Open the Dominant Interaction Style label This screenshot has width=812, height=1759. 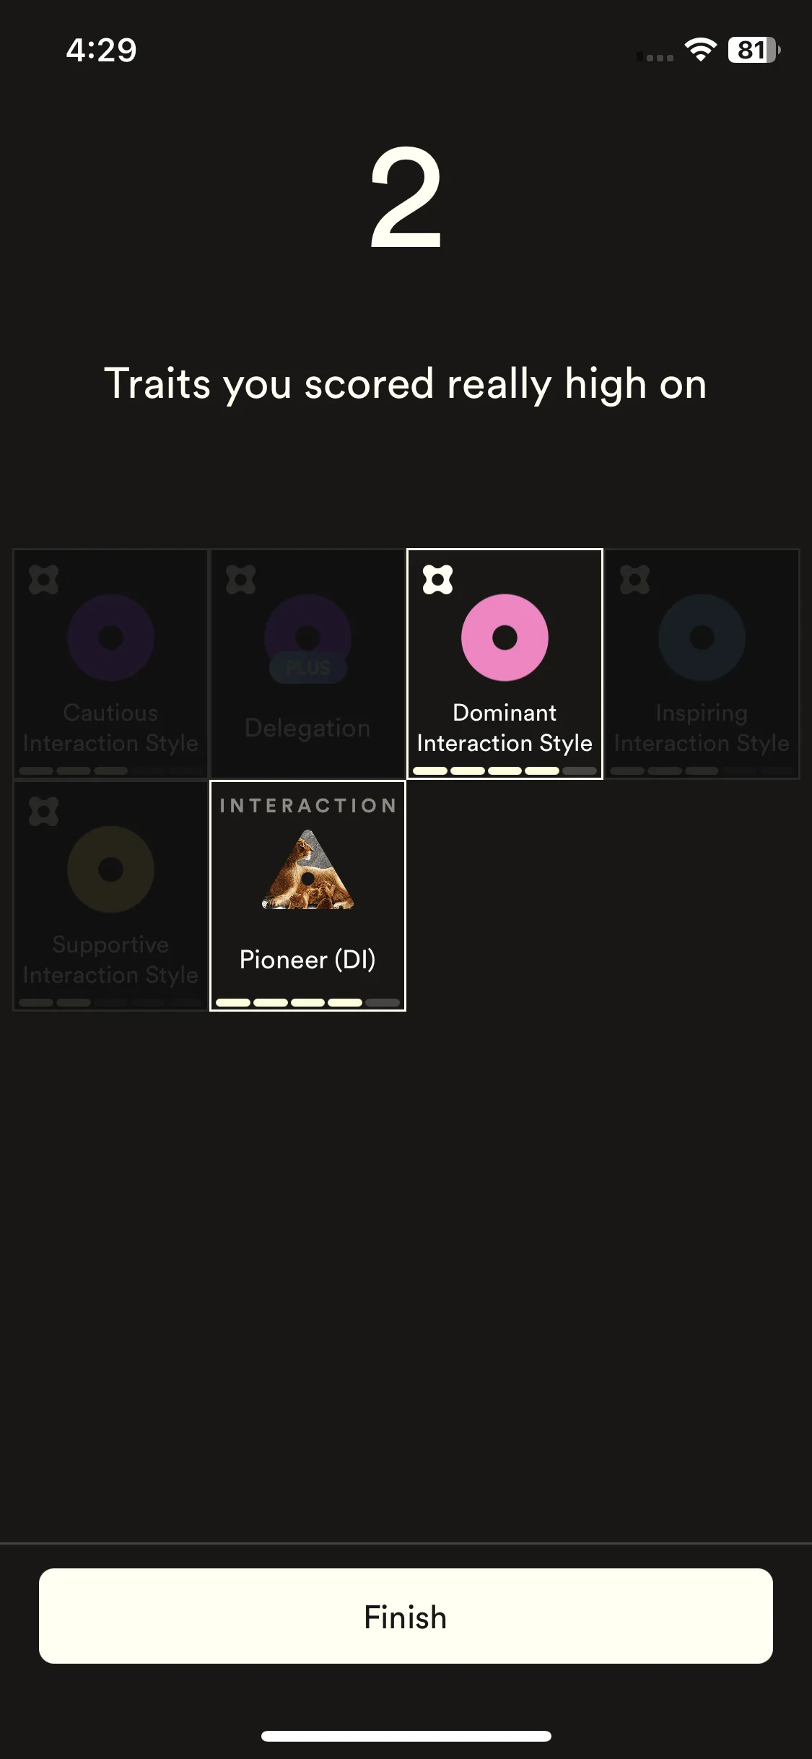(505, 728)
